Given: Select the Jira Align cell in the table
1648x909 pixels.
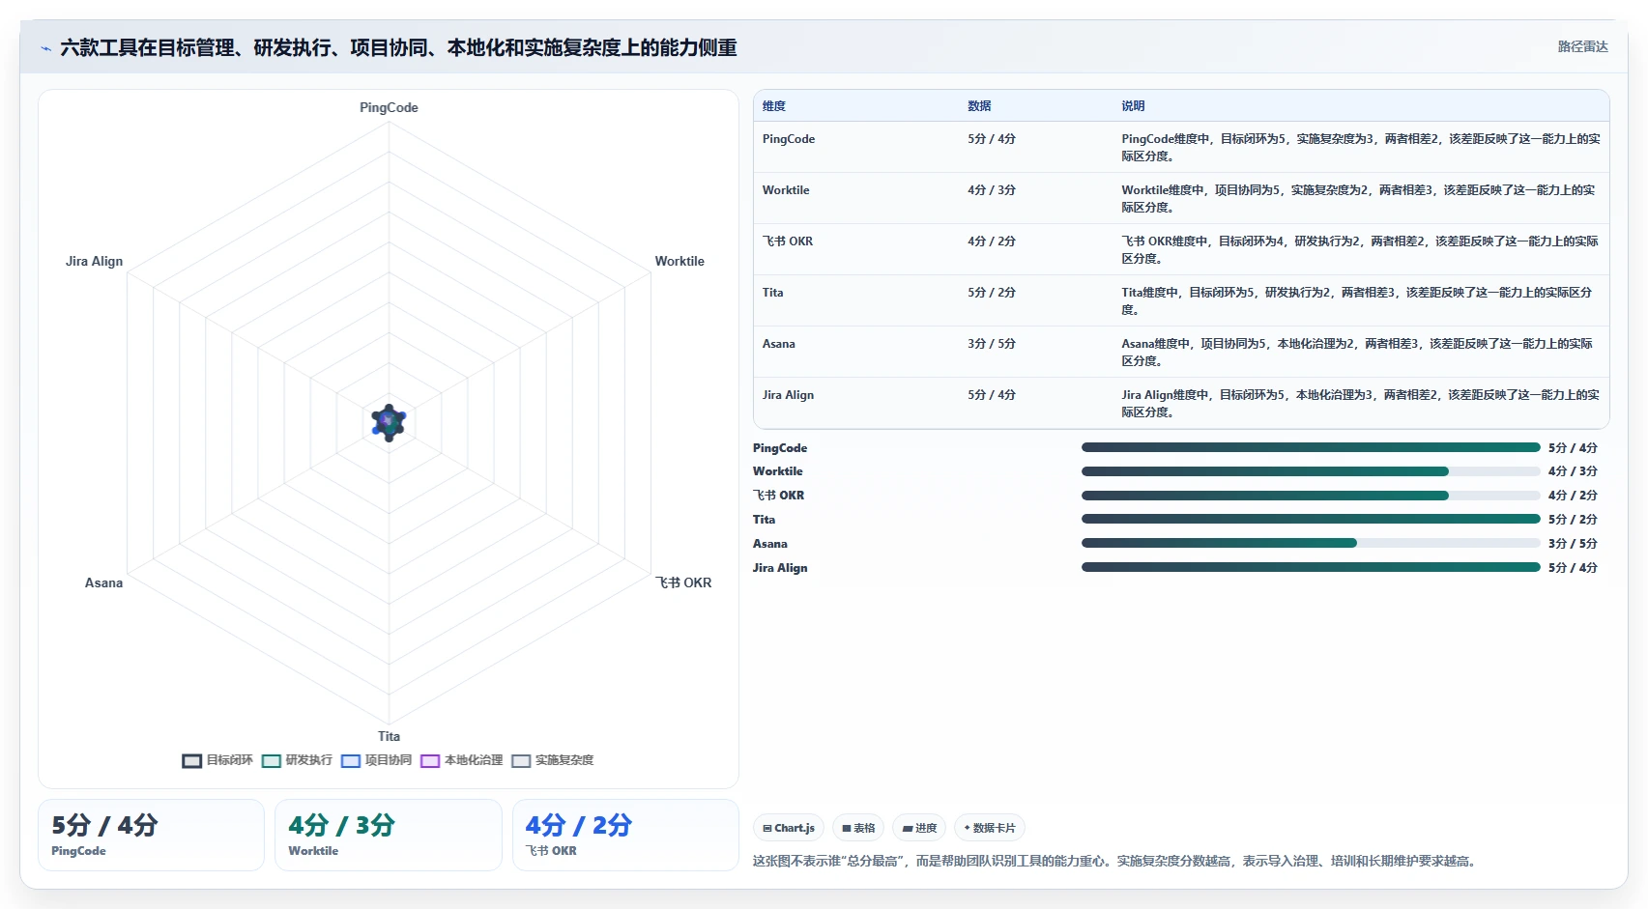Looking at the screenshot, I should tap(788, 395).
